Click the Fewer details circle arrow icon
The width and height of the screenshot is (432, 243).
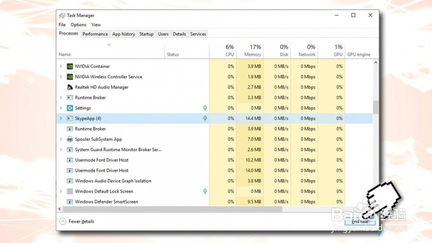pyautogui.click(x=62, y=221)
